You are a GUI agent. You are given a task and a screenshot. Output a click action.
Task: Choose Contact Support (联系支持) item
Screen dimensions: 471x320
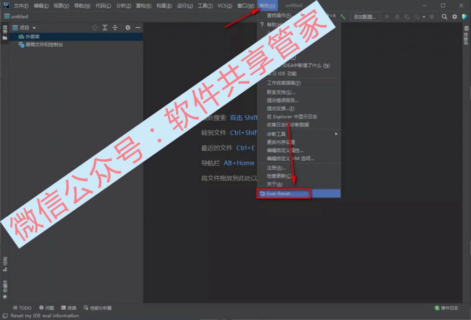(x=299, y=92)
